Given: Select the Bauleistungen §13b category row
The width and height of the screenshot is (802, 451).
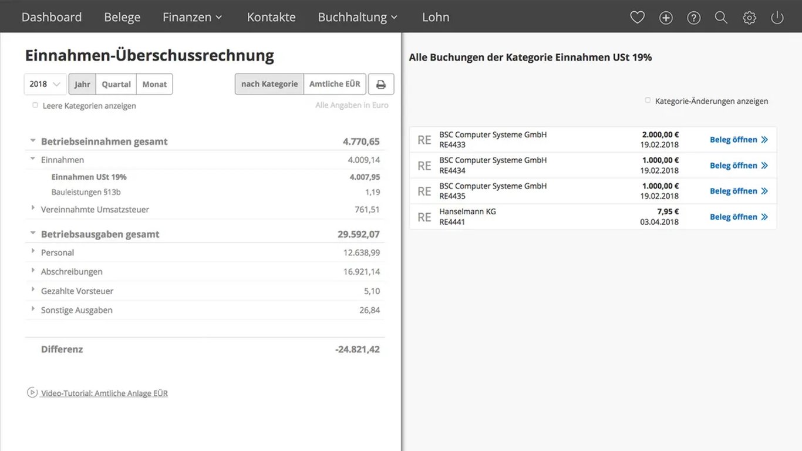Looking at the screenshot, I should click(86, 192).
